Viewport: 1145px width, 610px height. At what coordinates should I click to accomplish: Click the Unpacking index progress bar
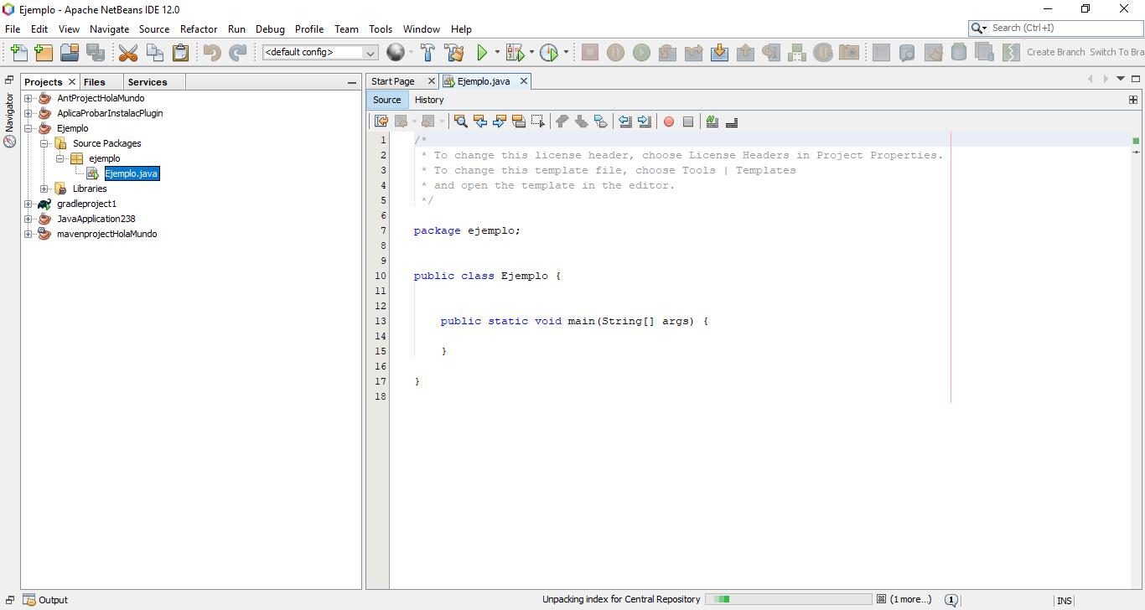tap(788, 599)
